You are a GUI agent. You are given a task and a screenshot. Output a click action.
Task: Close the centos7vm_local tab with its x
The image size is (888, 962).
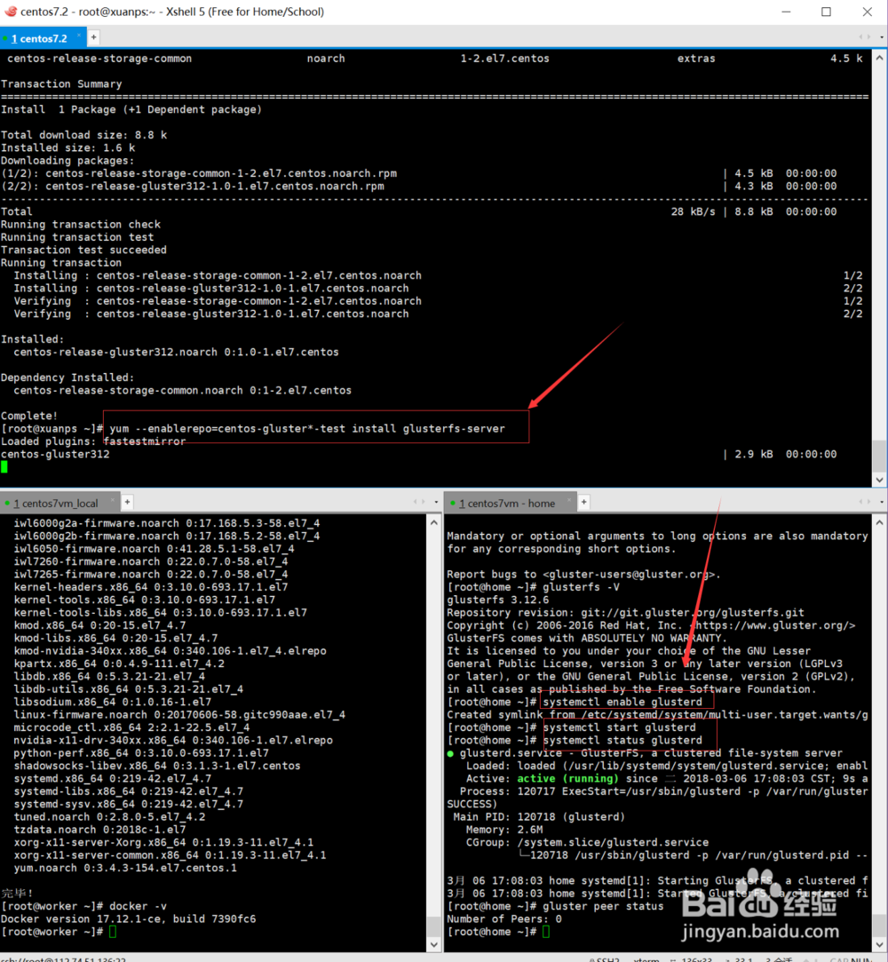tap(112, 501)
